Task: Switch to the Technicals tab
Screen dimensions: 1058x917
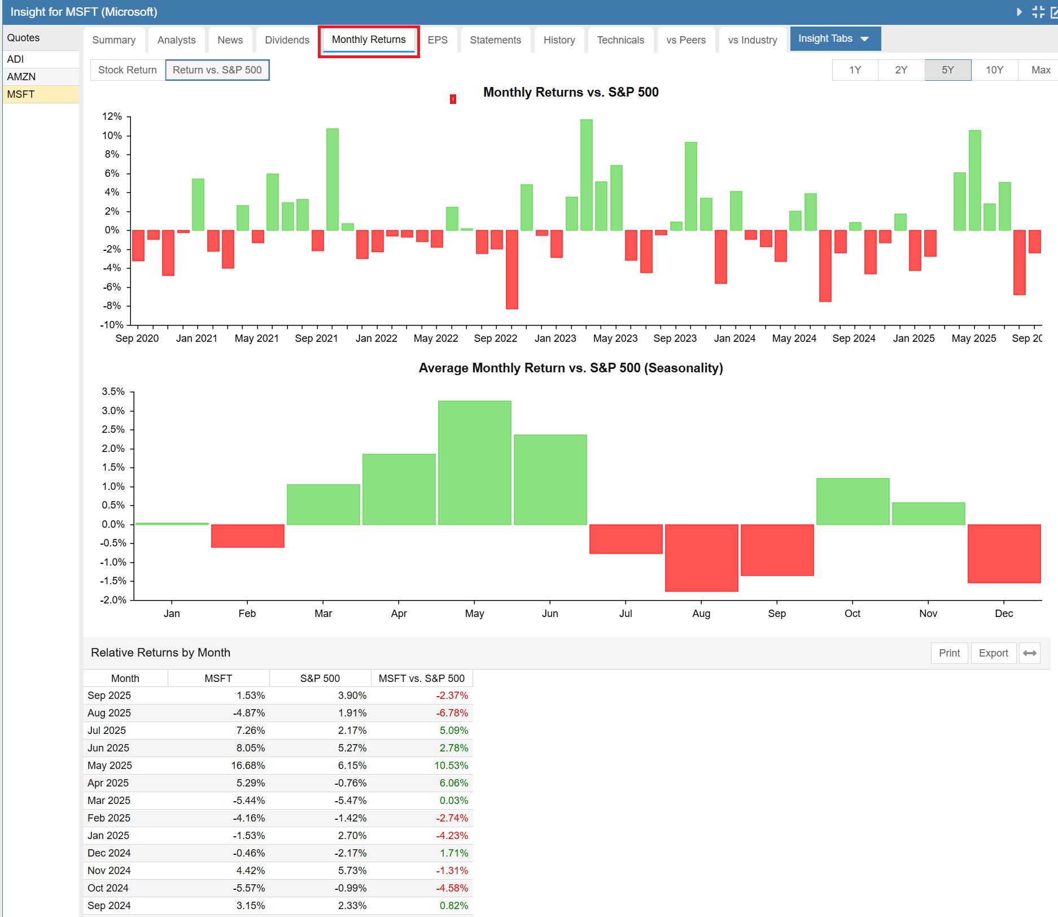Action: tap(620, 40)
